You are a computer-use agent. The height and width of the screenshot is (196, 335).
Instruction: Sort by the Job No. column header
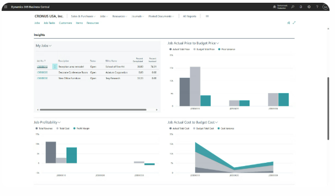(41, 61)
